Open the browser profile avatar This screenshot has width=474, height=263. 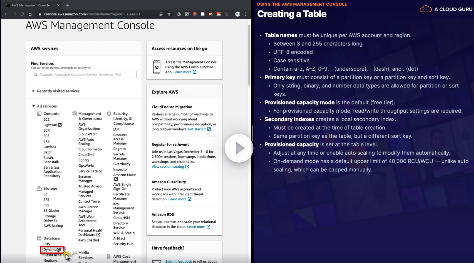coord(238,14)
